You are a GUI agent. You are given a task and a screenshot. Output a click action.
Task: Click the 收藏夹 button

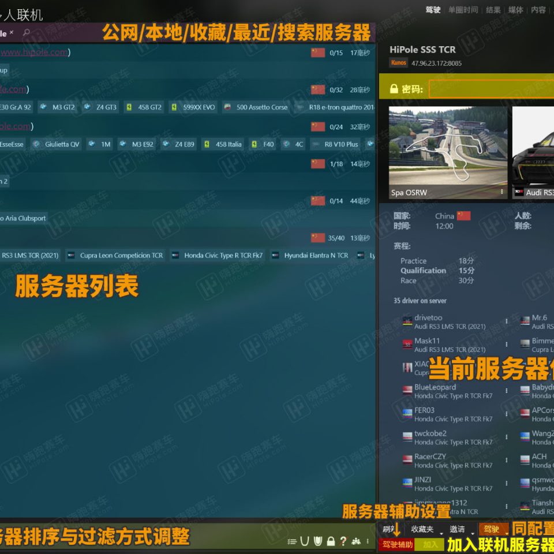click(422, 529)
